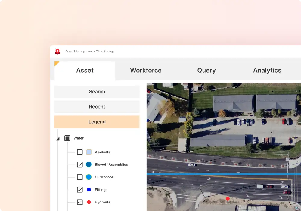Disable the Fittings layer checkbox

tap(80, 190)
